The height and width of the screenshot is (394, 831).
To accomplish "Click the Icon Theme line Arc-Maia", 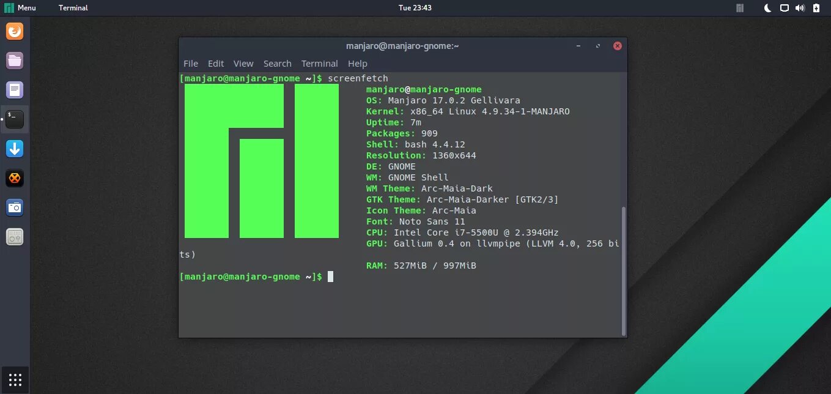I will pos(421,210).
